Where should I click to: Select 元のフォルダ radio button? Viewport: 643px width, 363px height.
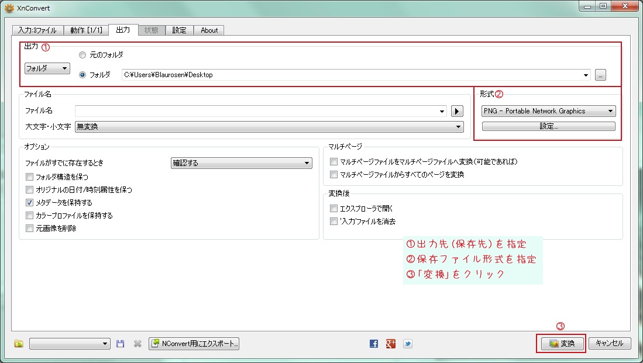82,55
